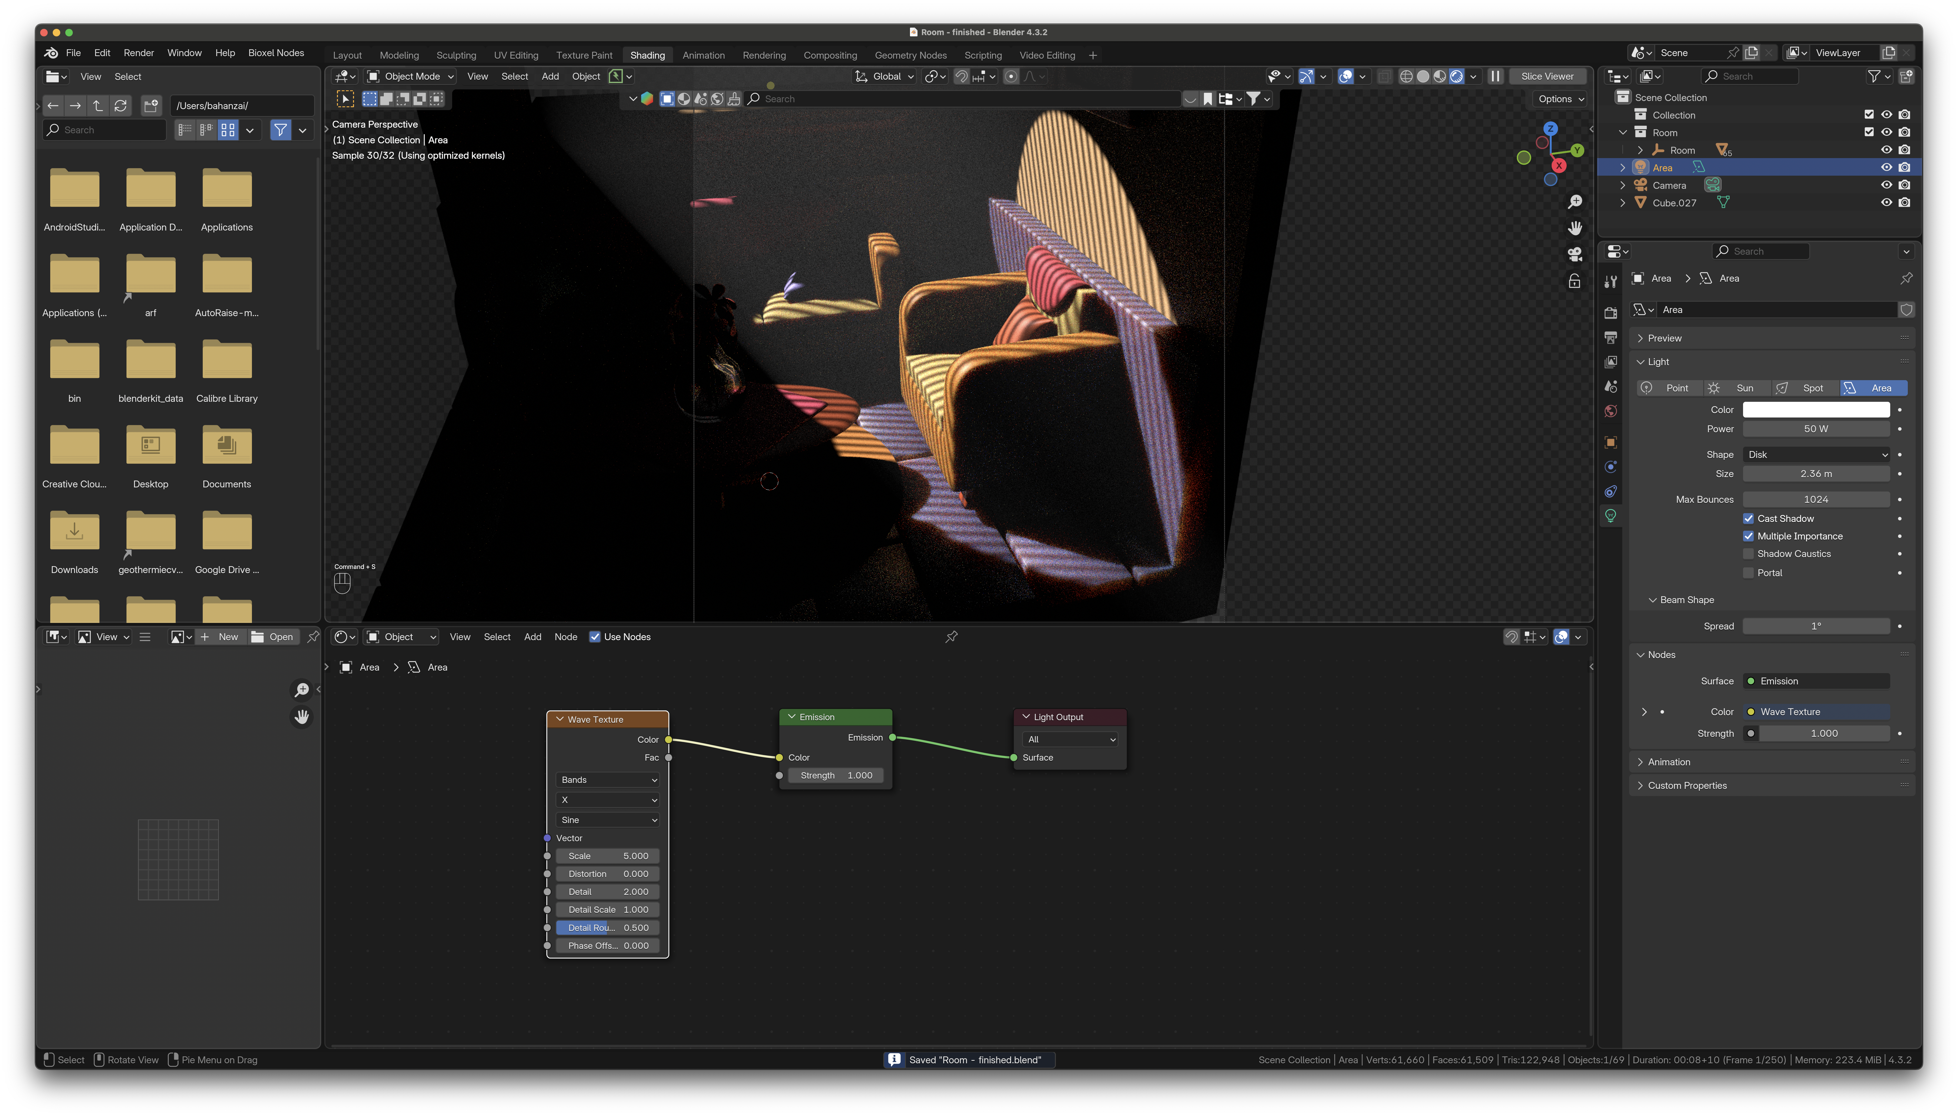Open the Light Output target dropdown showing All
The image size is (1958, 1116).
click(1070, 740)
